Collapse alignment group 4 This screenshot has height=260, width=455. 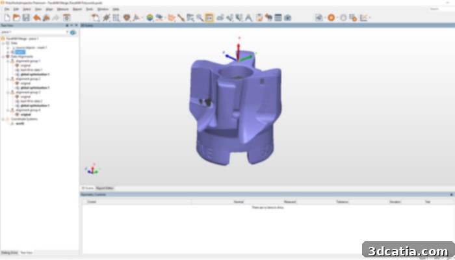(x=8, y=110)
